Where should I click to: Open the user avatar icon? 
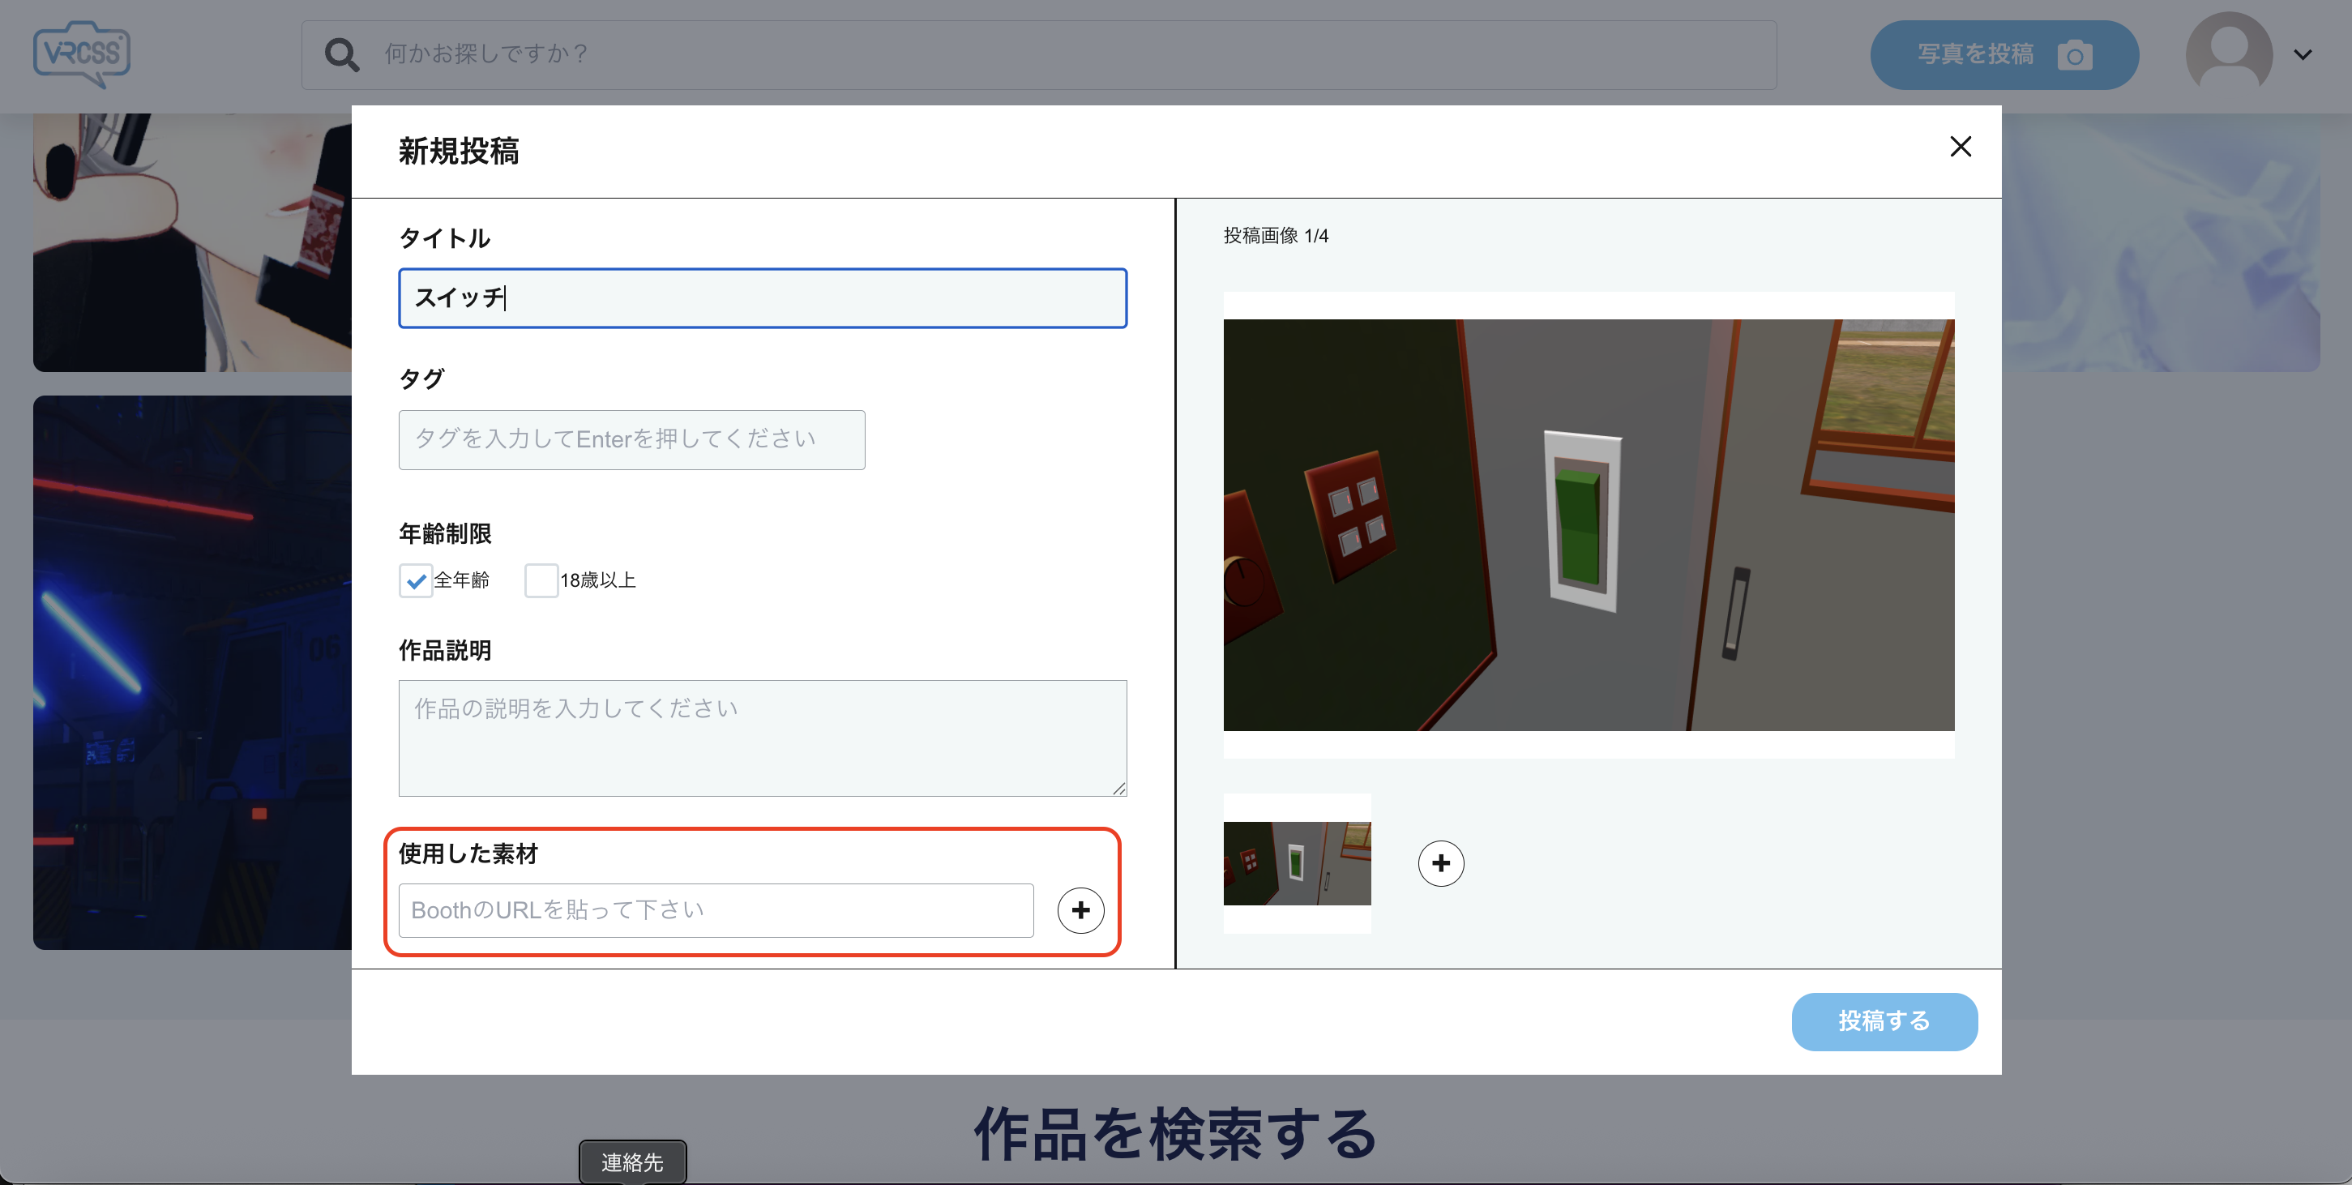click(x=2229, y=52)
